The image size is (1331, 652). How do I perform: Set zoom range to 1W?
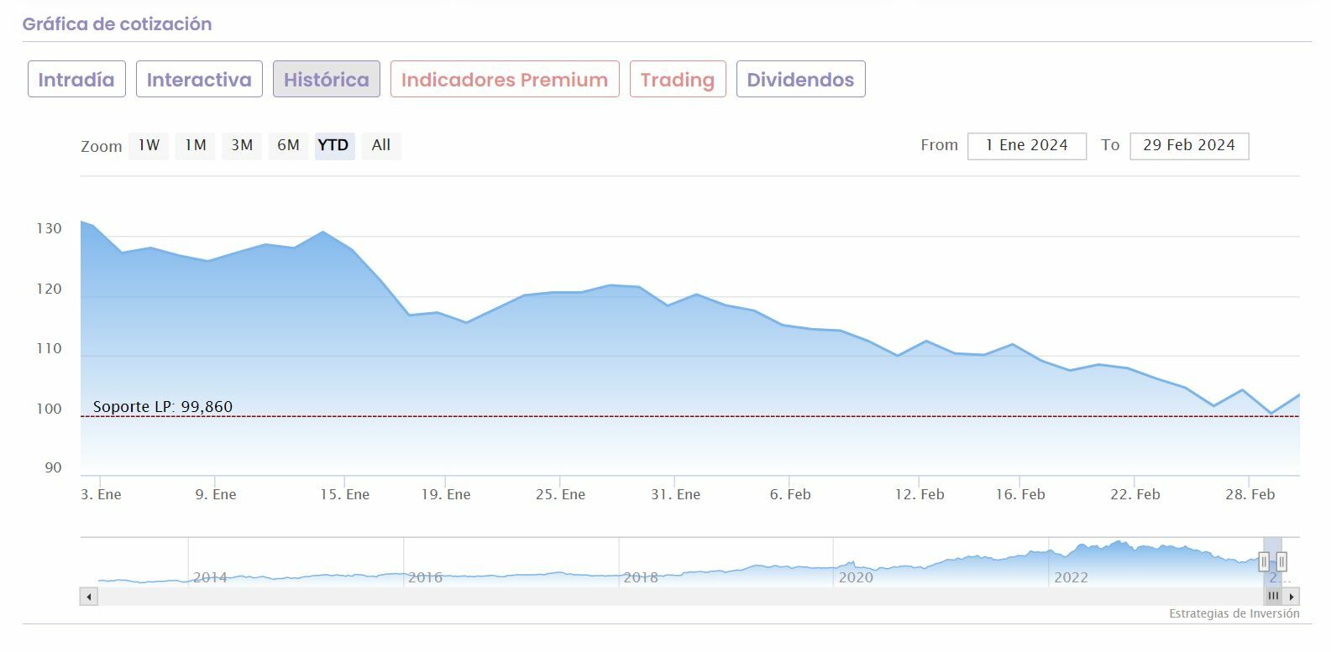pos(149,145)
